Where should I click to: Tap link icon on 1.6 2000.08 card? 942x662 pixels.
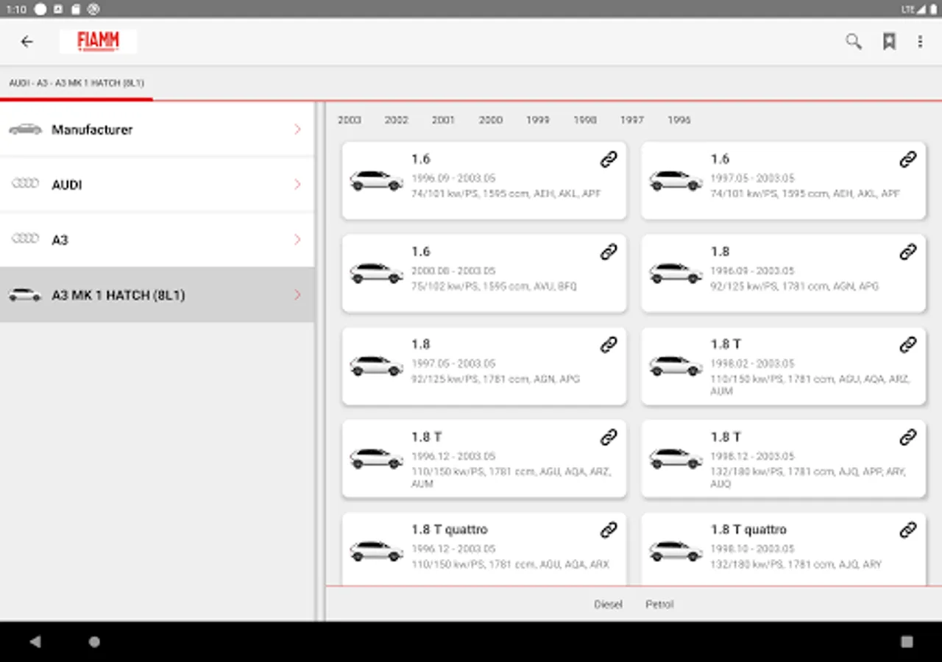(x=609, y=252)
